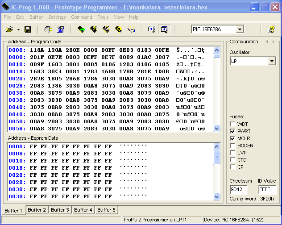Screen dimensions: 282x225
Task: Open hardware settings chip icon
Action: 48,29
